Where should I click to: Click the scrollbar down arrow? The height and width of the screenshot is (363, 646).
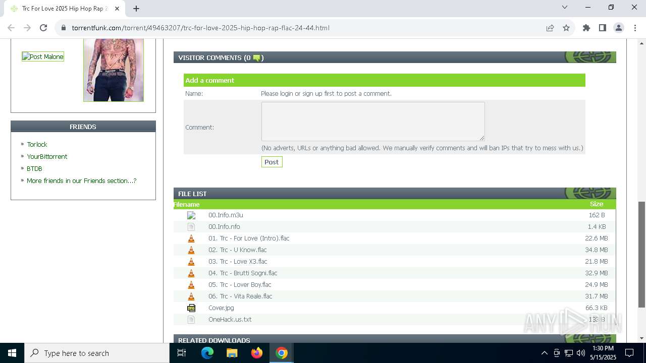(x=642, y=338)
